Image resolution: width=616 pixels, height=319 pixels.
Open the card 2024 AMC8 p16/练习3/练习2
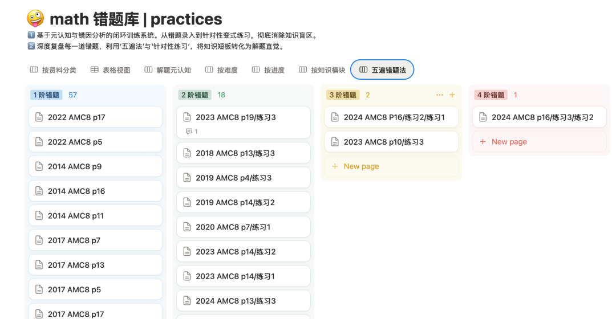click(x=540, y=117)
